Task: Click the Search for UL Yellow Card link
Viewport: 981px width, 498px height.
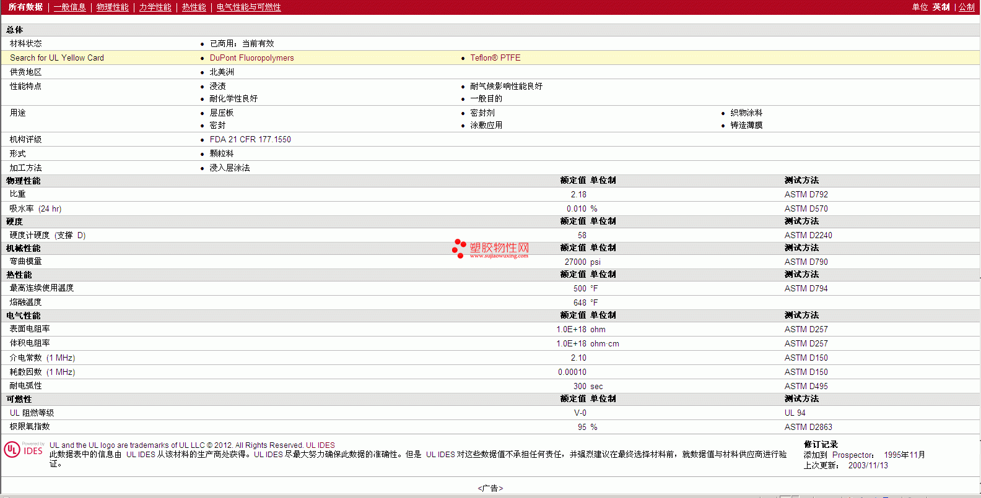Action: tap(57, 58)
